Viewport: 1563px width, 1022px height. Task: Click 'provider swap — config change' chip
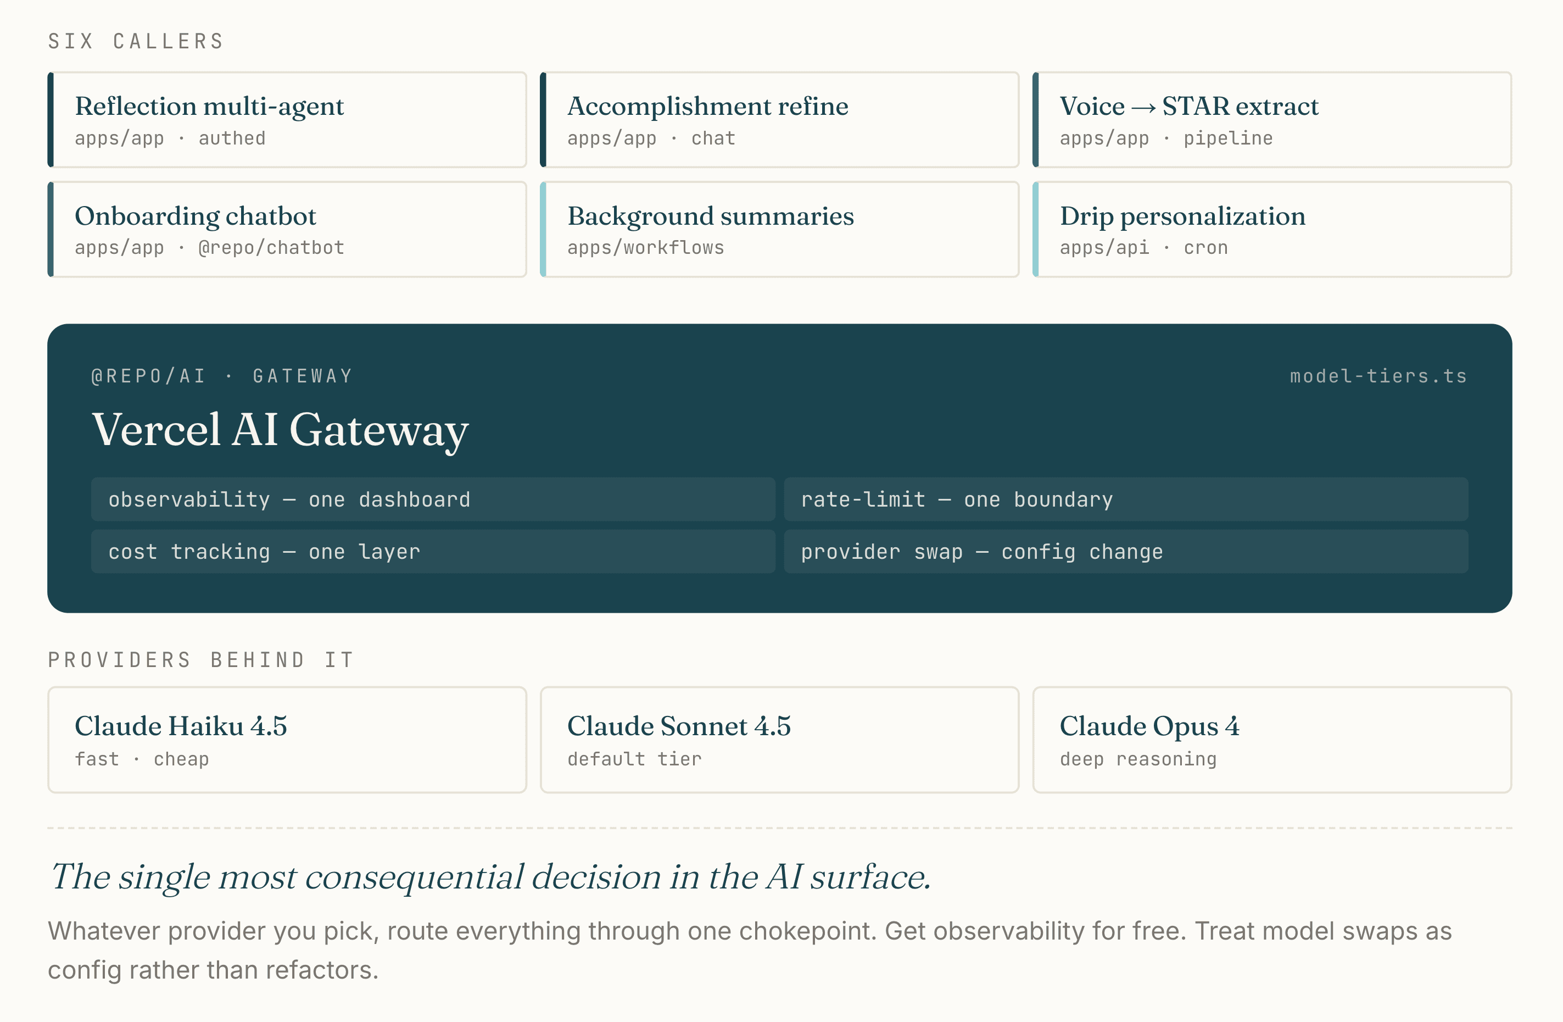1126,552
